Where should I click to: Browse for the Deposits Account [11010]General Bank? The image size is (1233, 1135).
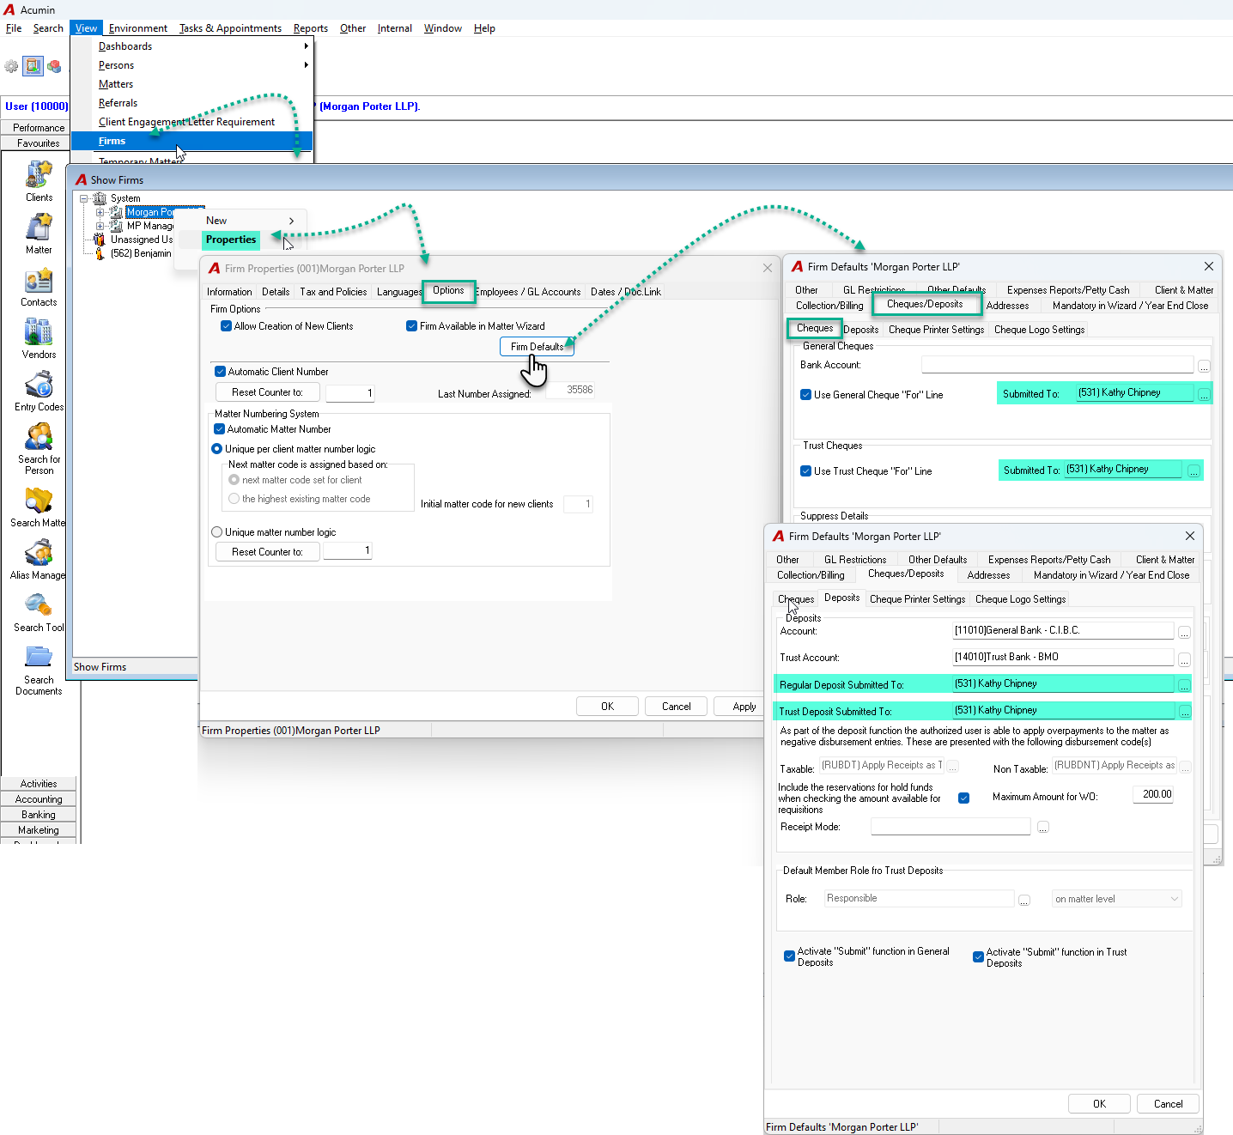(1185, 633)
